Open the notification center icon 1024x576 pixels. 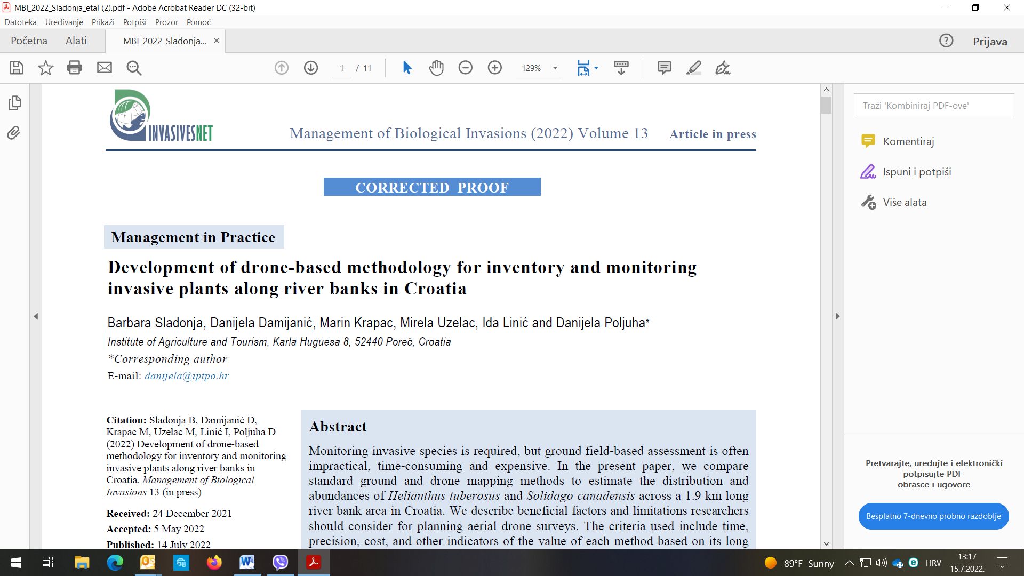click(1002, 563)
